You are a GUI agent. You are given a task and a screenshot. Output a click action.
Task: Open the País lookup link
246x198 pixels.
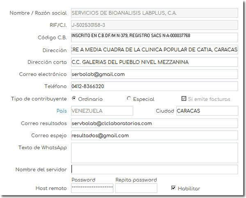click(x=61, y=111)
